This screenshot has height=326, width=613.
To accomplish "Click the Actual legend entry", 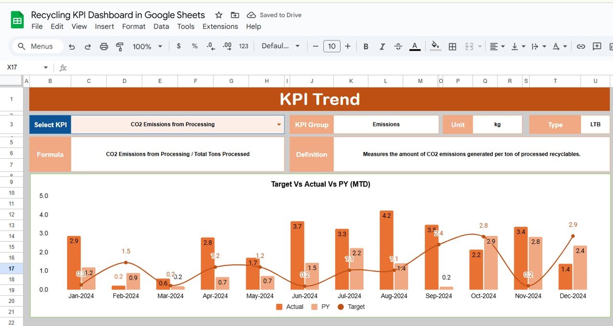I will coord(290,307).
